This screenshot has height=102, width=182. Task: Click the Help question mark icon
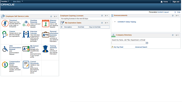pos(175,12)
